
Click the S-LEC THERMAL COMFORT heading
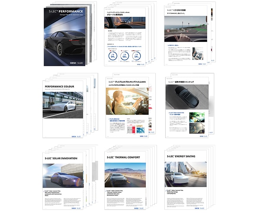pyautogui.click(x=123, y=157)
